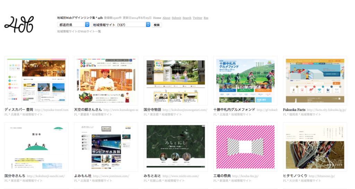Viewport: 355px width, 189px height.
Task: Open the www.yomimon.com URL link
Action: (x=111, y=176)
